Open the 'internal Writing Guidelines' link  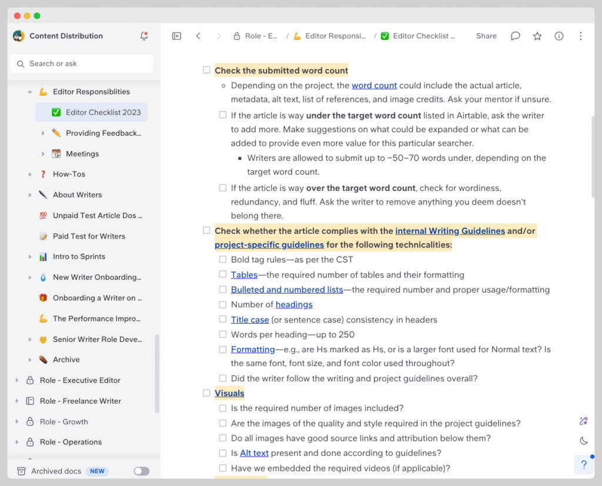(450, 231)
